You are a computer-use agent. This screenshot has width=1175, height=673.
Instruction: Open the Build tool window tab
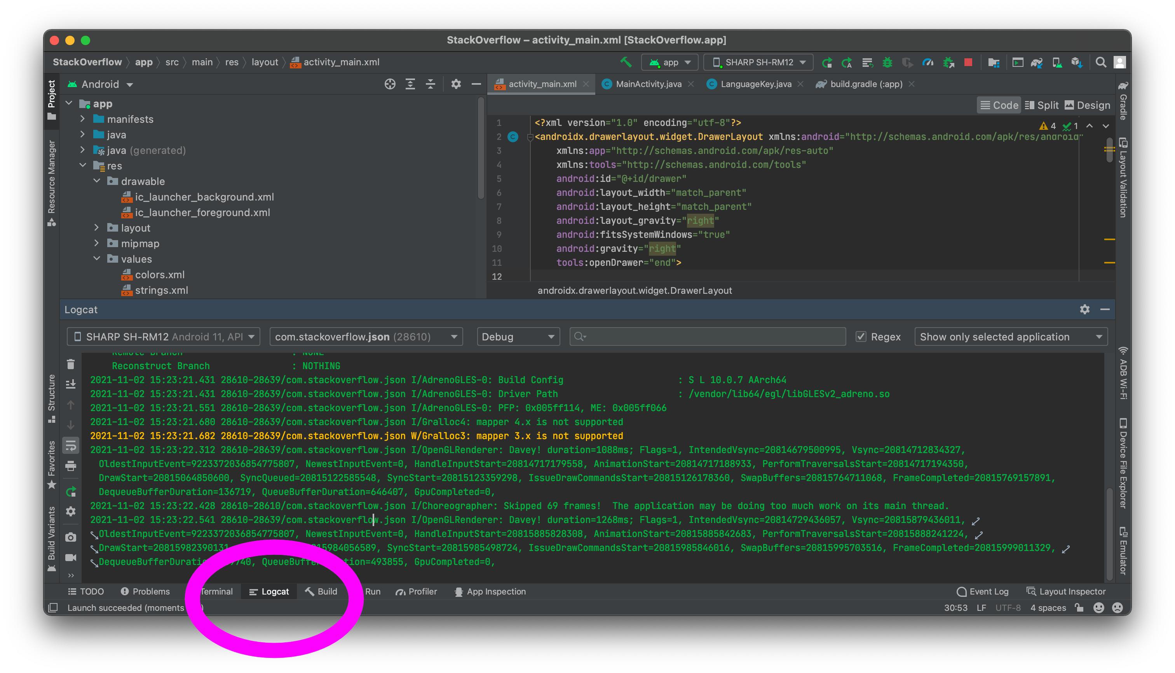[321, 592]
